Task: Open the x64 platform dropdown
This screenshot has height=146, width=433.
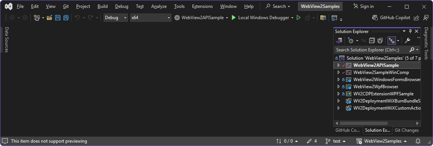Action: pyautogui.click(x=151, y=18)
